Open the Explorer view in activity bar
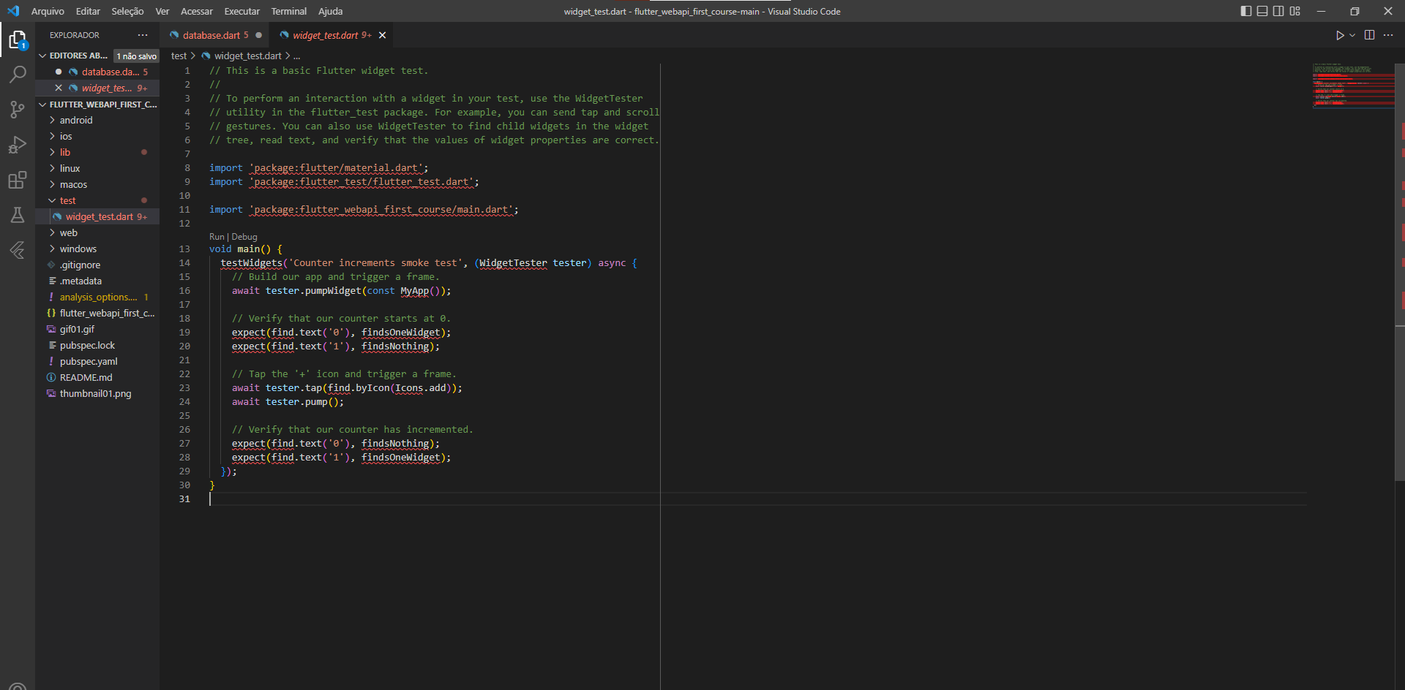Screen dimensions: 1405x690 click(18, 39)
